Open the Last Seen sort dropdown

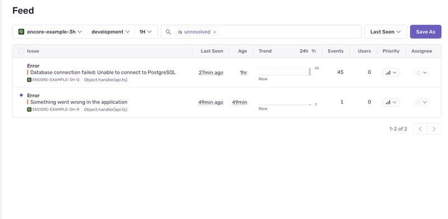pyautogui.click(x=385, y=32)
